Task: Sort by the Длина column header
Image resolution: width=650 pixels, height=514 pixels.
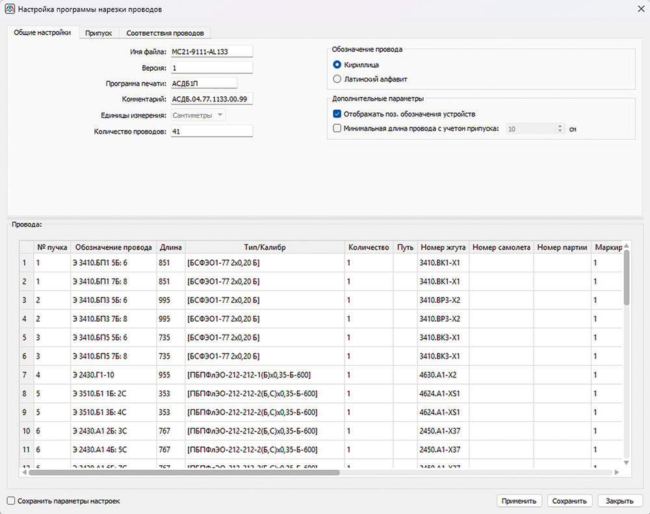Action: [171, 248]
